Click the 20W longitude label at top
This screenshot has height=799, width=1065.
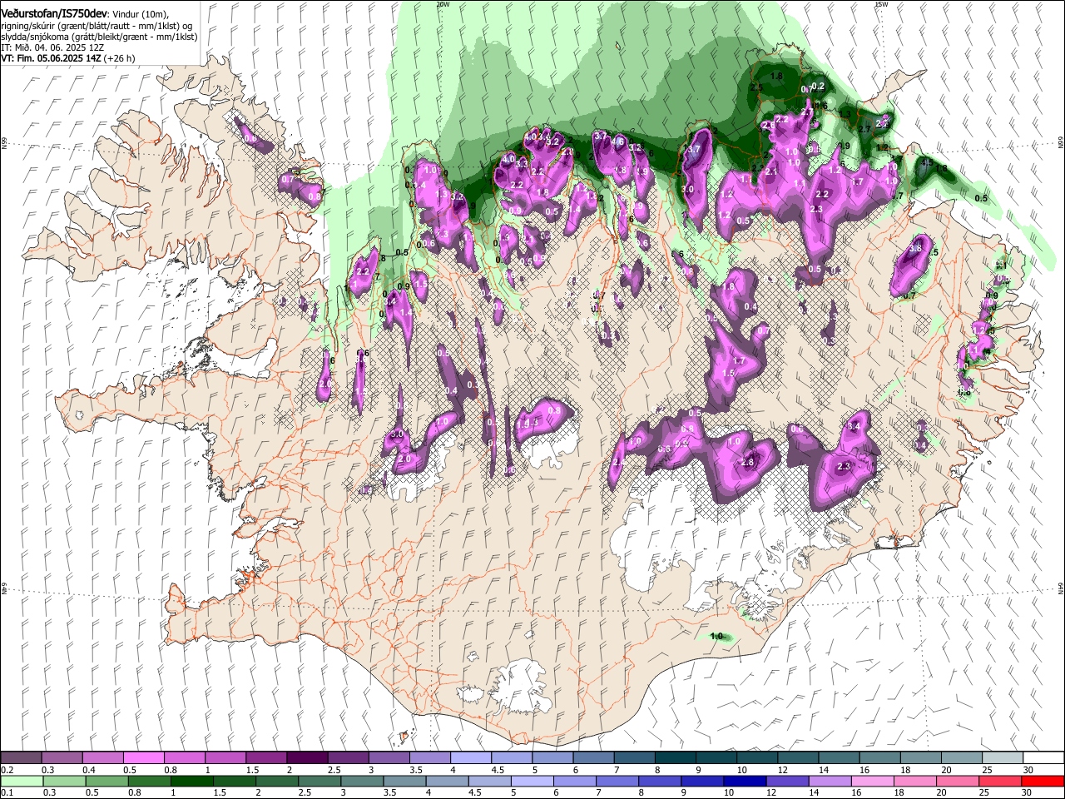tap(443, 4)
